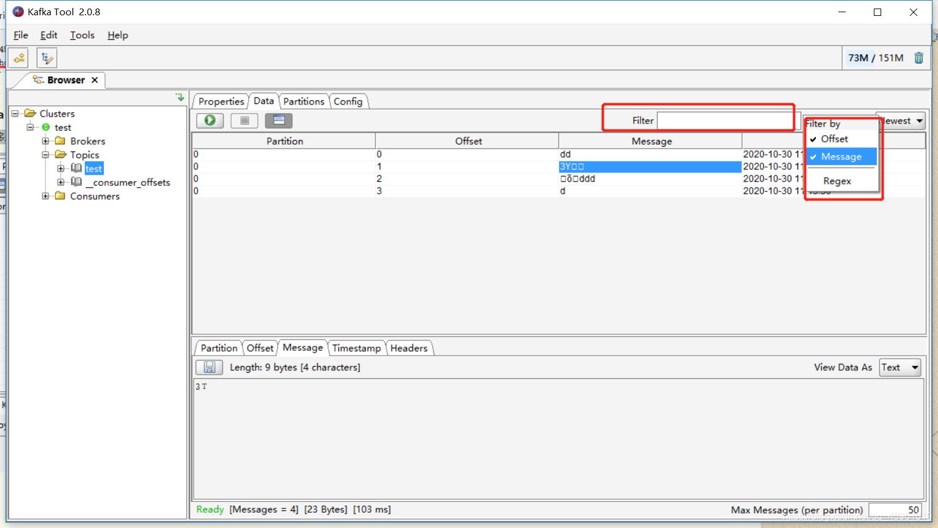The image size is (938, 528).
Task: Open the File menu
Action: click(21, 35)
